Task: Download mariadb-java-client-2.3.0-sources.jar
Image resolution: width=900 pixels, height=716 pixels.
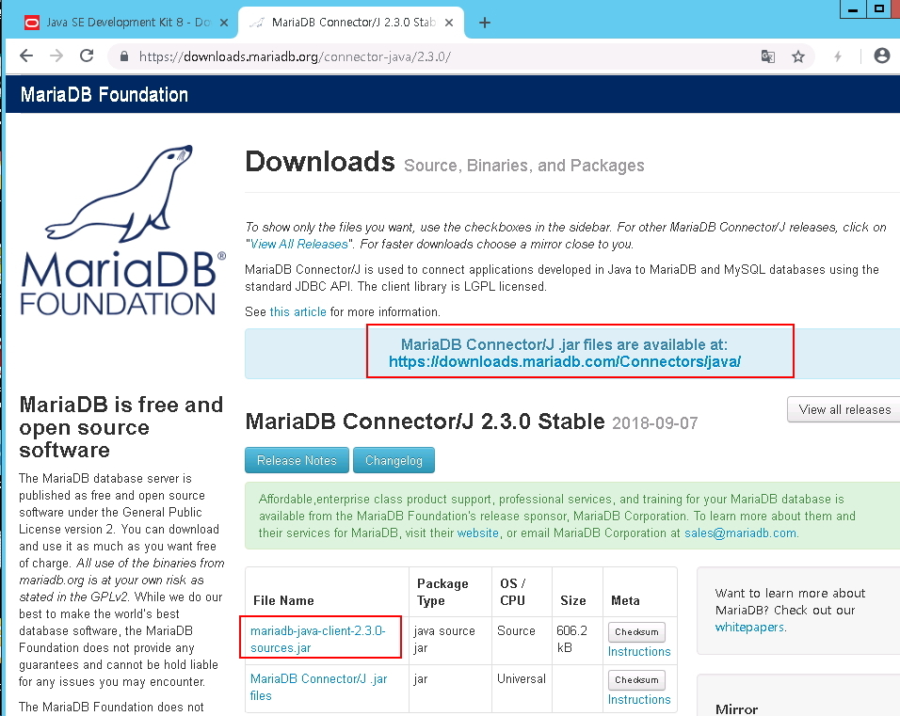Action: 318,639
